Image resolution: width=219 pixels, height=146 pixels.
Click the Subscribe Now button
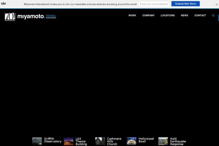coord(185,4)
